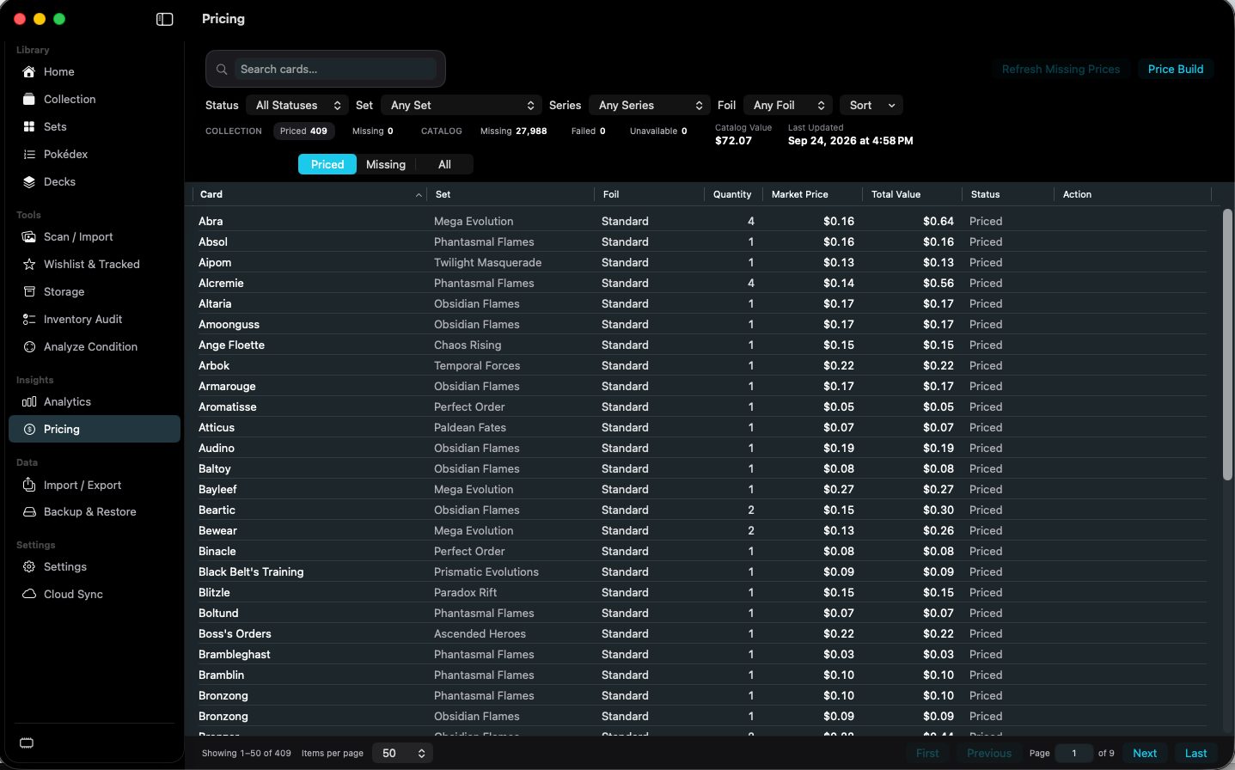1235x770 pixels.
Task: Click the catalog Missing 27,988 count
Action: tap(513, 131)
